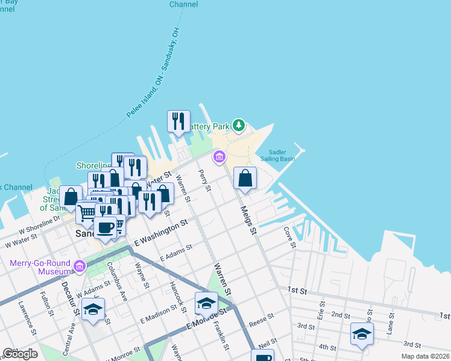
Task: Click the Hancock St label
Action: (x=177, y=297)
